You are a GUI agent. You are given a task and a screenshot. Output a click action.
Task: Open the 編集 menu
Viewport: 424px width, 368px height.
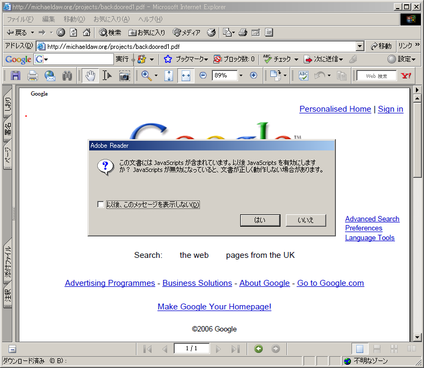[x=48, y=19]
